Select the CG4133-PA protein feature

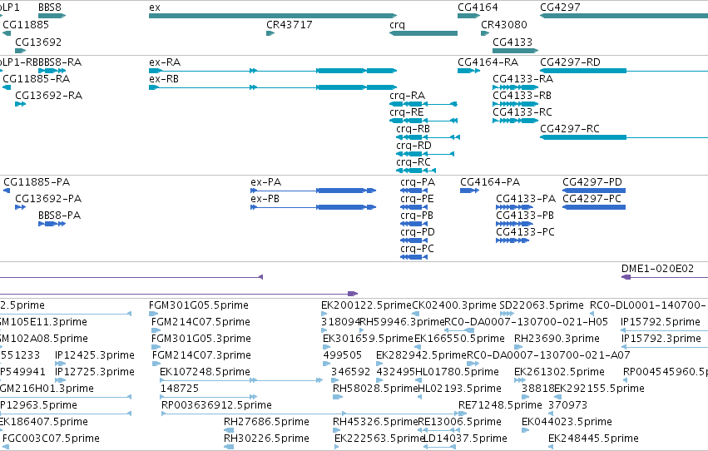(x=514, y=207)
